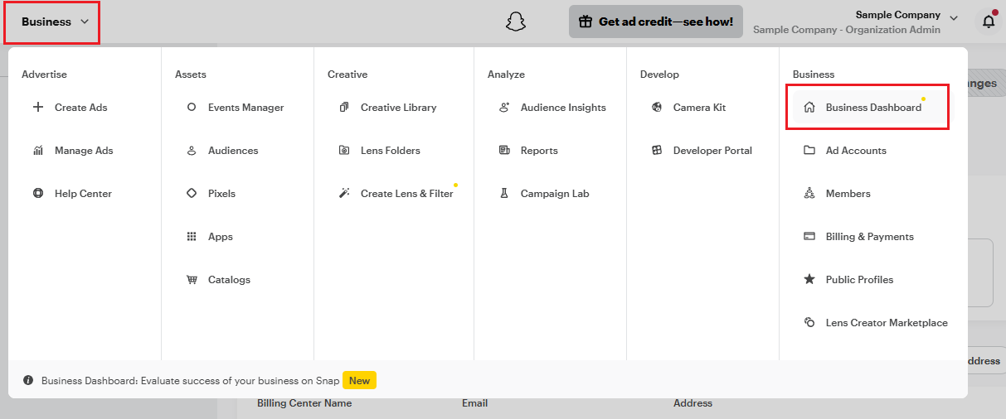Click the cart icon beside Catalogs
Viewport: 1006px width, 419px height.
coord(192,280)
